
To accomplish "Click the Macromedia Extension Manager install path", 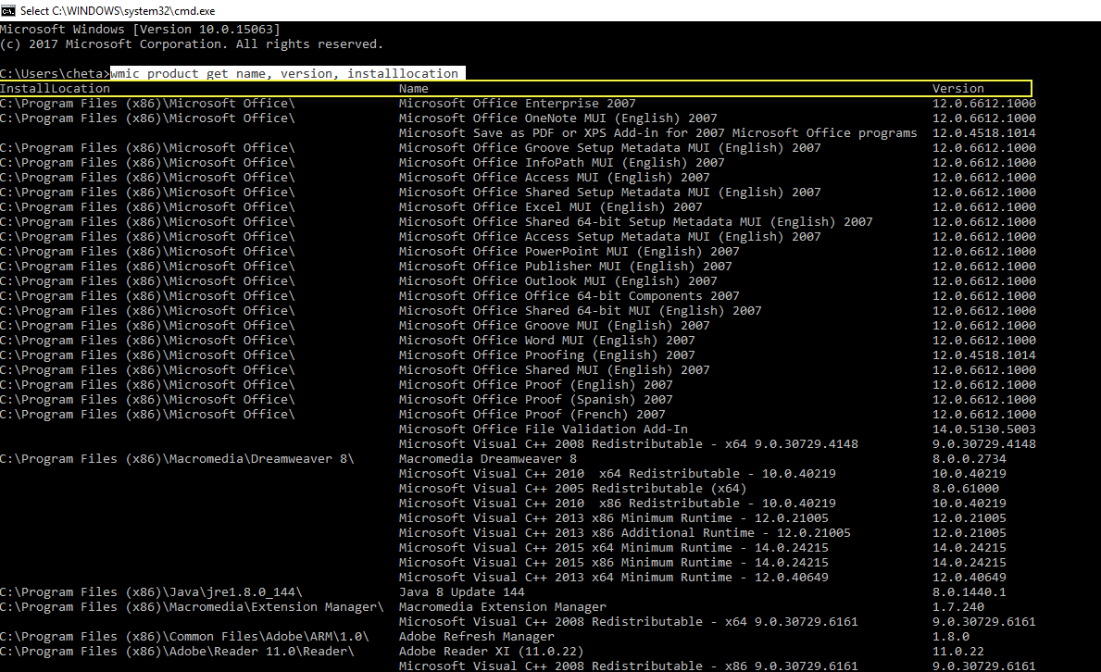I will (x=192, y=605).
